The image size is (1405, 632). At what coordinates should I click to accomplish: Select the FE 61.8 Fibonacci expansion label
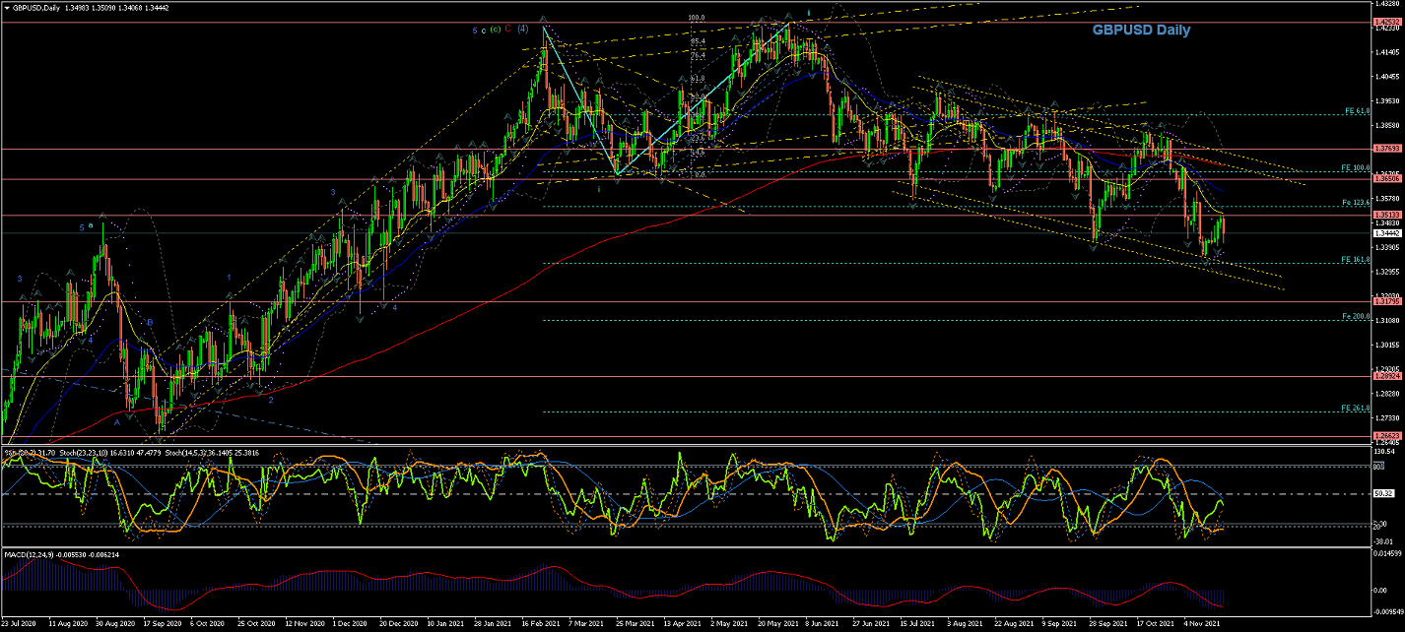coord(1357,111)
